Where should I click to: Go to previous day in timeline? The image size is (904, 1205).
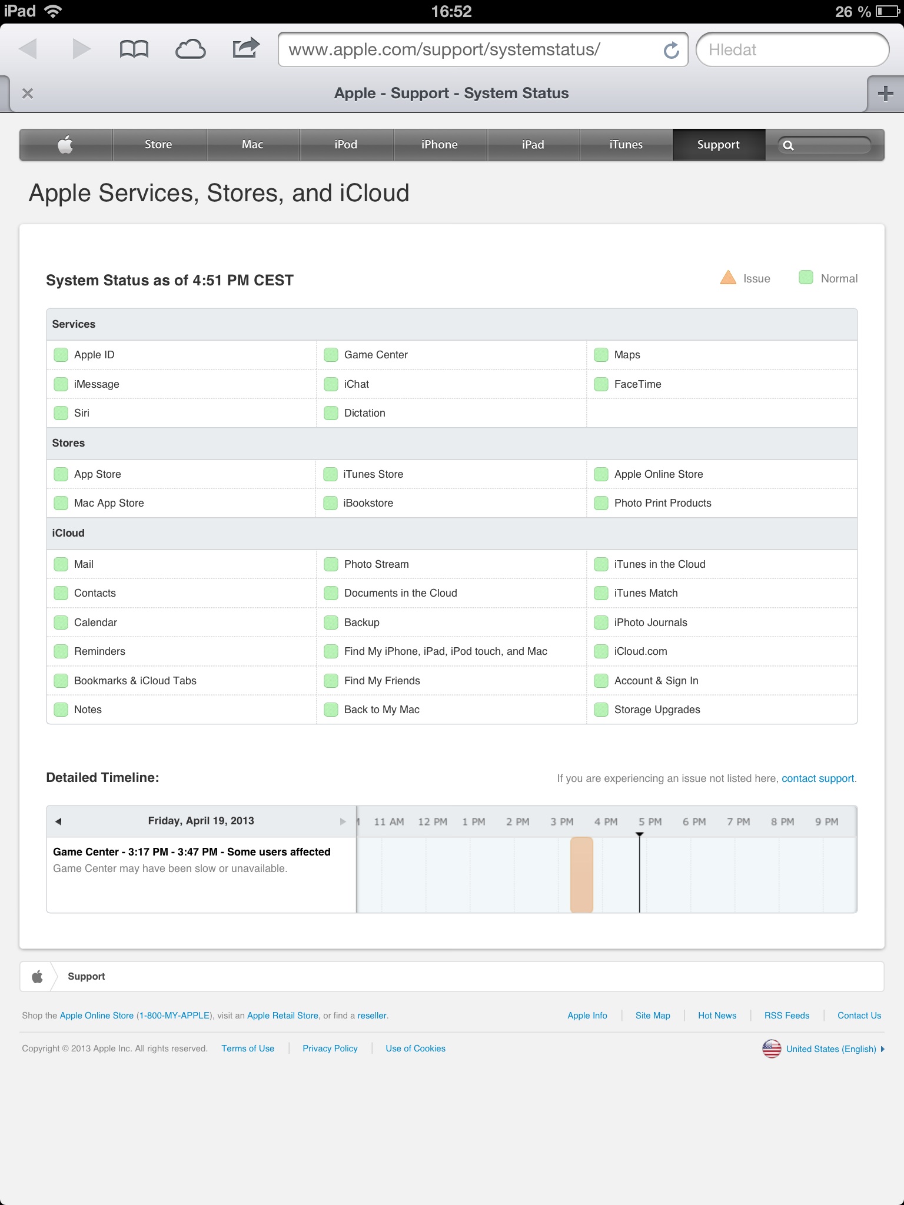point(58,821)
